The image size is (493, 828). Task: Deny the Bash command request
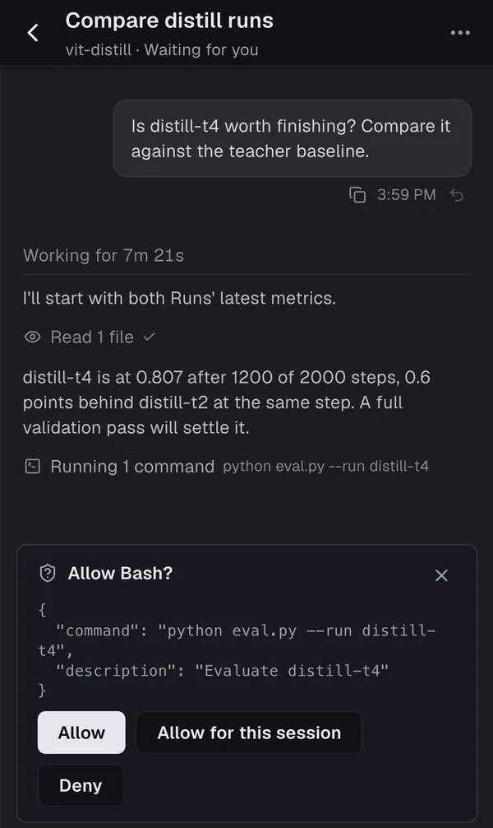click(x=81, y=785)
